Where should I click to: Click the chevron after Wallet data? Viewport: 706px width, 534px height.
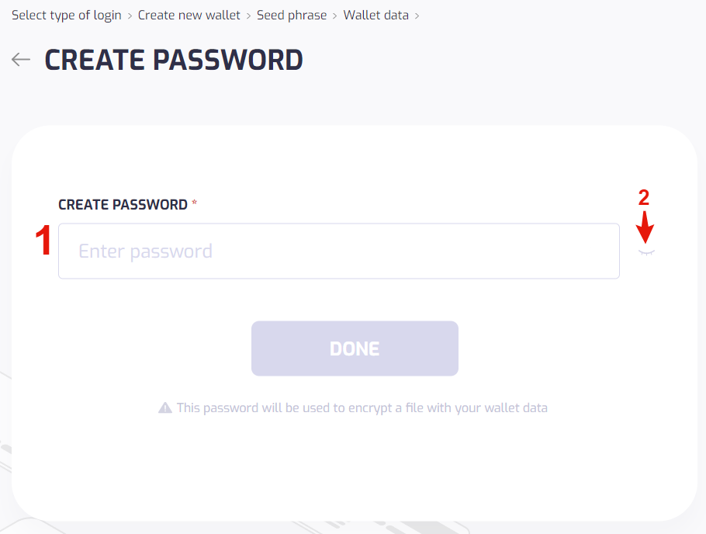[416, 15]
